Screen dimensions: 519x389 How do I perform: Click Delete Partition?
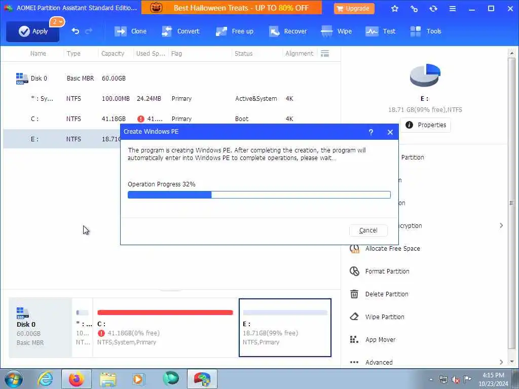coord(387,294)
